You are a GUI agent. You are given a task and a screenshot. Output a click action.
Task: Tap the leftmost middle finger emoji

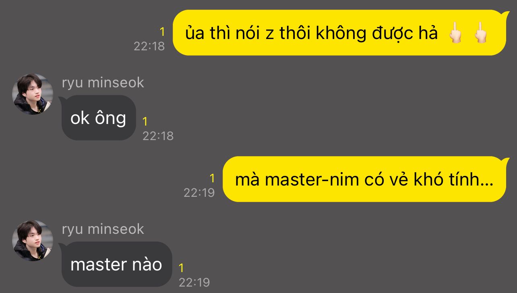tap(455, 33)
